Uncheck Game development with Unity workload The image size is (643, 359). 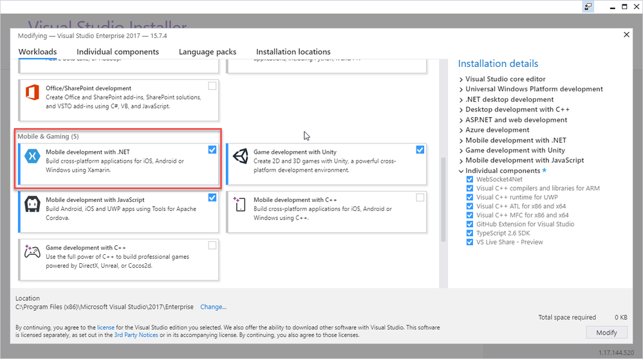[420, 150]
